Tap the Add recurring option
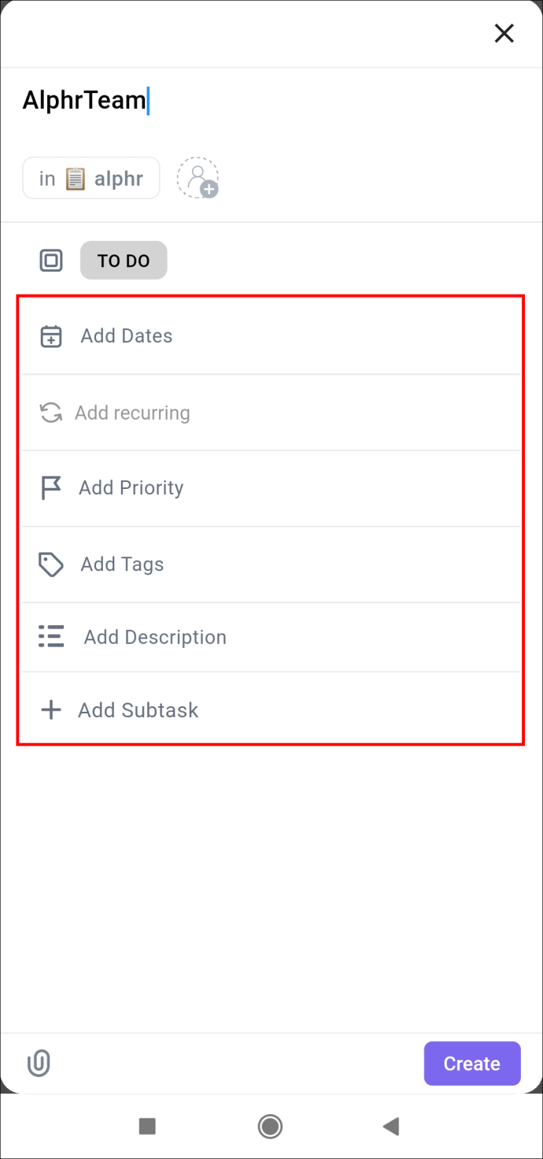The width and height of the screenshot is (543, 1159). (x=271, y=413)
